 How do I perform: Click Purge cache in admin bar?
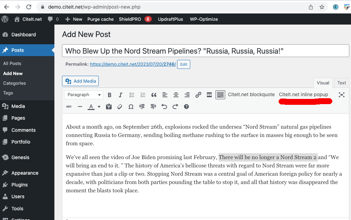(x=100, y=19)
